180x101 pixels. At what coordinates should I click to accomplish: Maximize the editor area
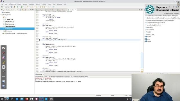coord(142,10)
